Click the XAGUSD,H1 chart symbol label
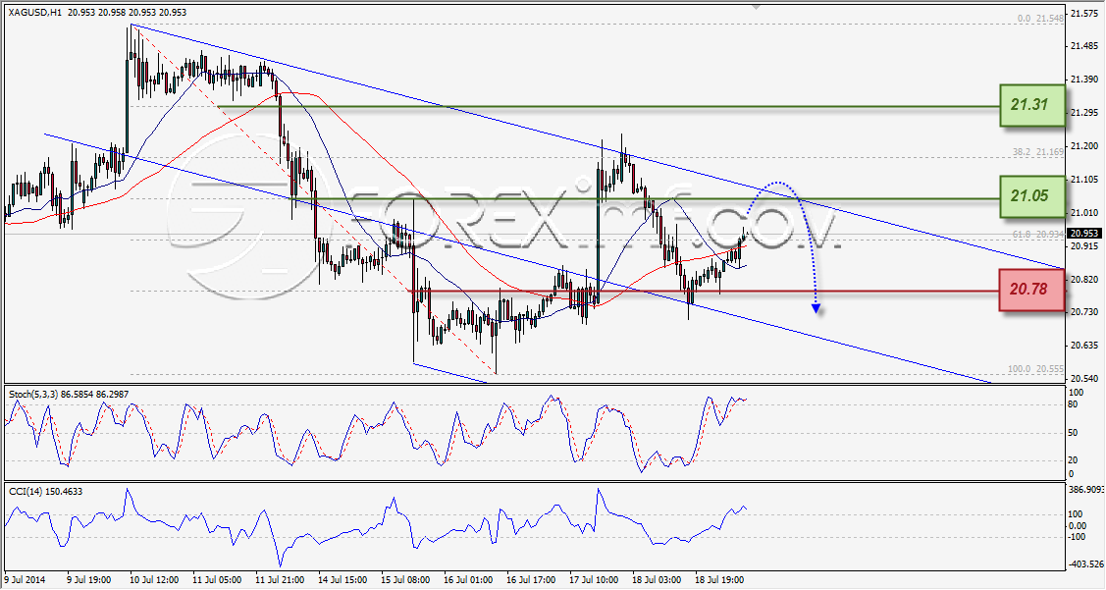 coord(33,12)
